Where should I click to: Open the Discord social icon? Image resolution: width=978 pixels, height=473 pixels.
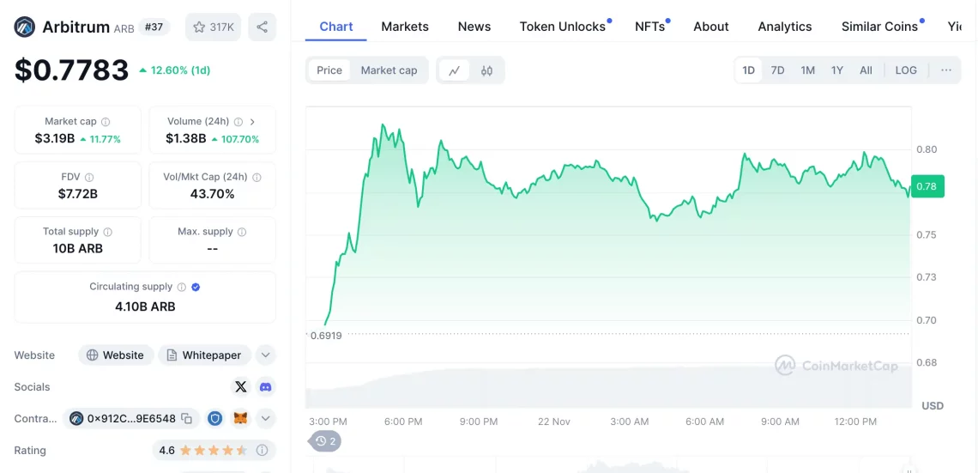coord(266,387)
